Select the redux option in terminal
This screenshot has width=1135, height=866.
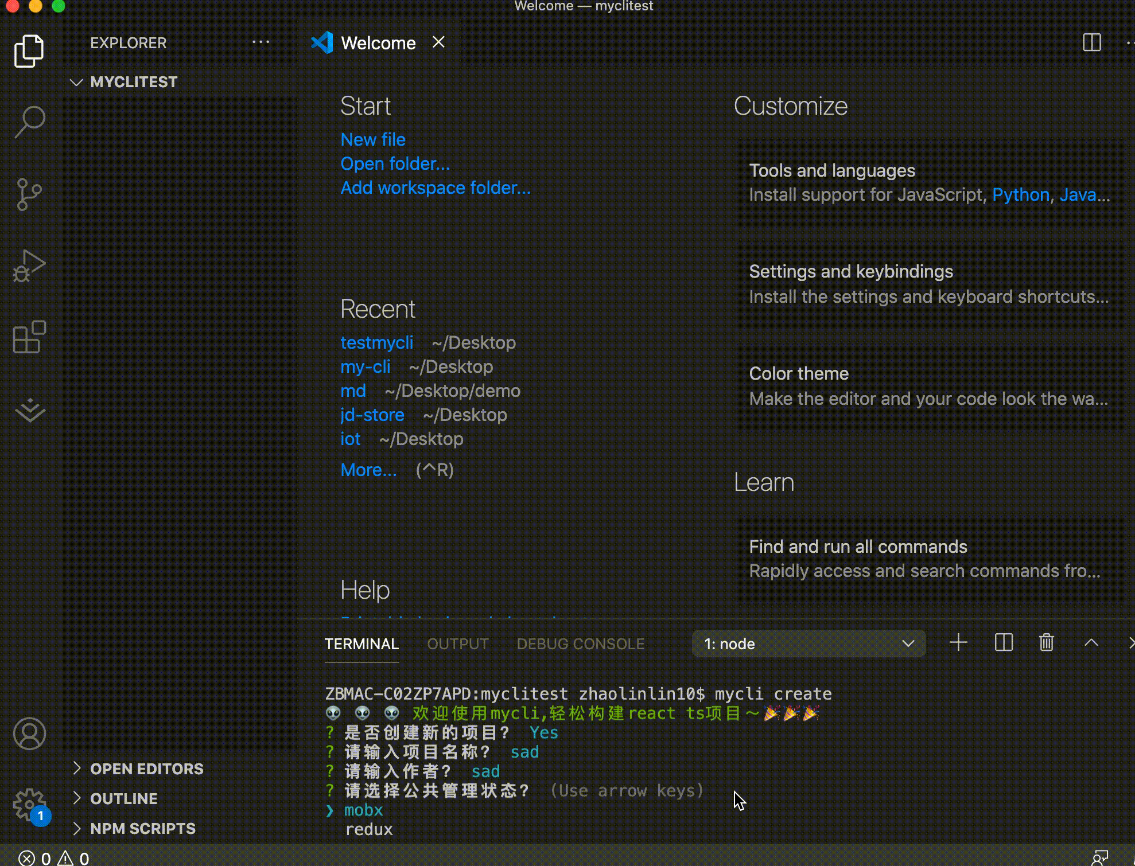tap(369, 829)
